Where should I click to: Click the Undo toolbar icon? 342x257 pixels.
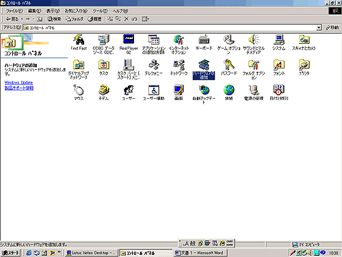134,19
